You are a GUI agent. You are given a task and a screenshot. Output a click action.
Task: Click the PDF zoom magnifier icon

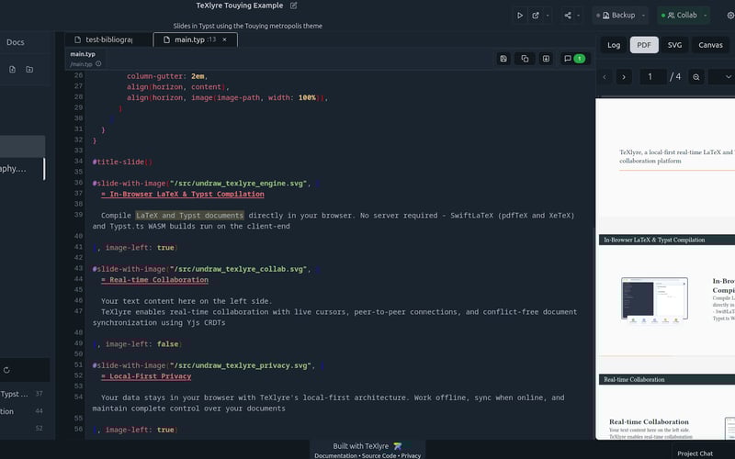696,77
